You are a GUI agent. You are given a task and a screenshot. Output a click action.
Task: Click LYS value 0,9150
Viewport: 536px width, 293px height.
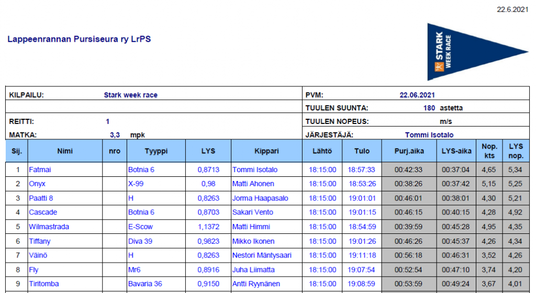208,284
